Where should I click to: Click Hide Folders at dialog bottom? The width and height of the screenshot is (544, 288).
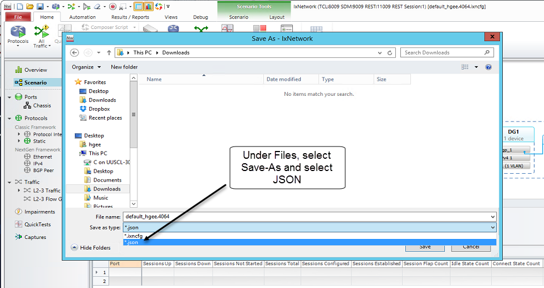coord(91,247)
